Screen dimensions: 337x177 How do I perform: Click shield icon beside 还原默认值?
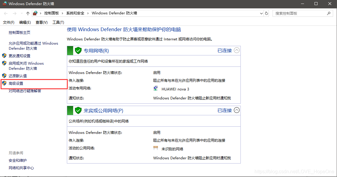[4, 75]
